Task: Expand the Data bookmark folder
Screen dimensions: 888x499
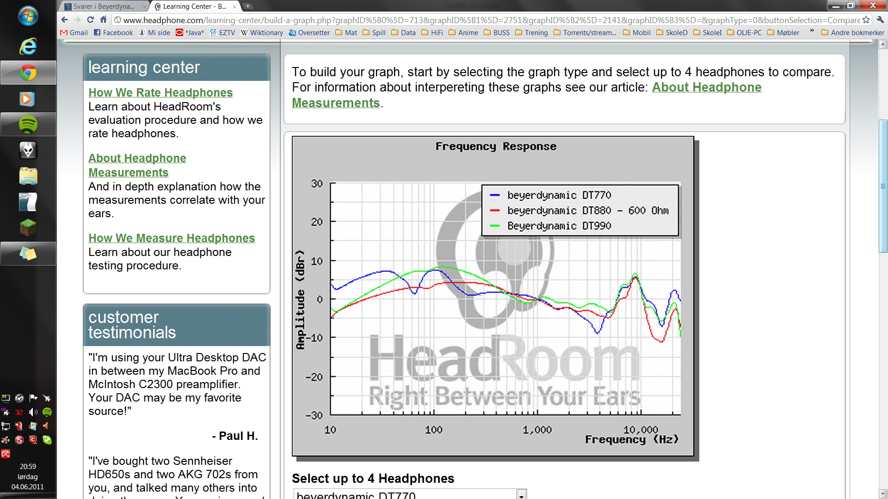Action: pos(403,33)
